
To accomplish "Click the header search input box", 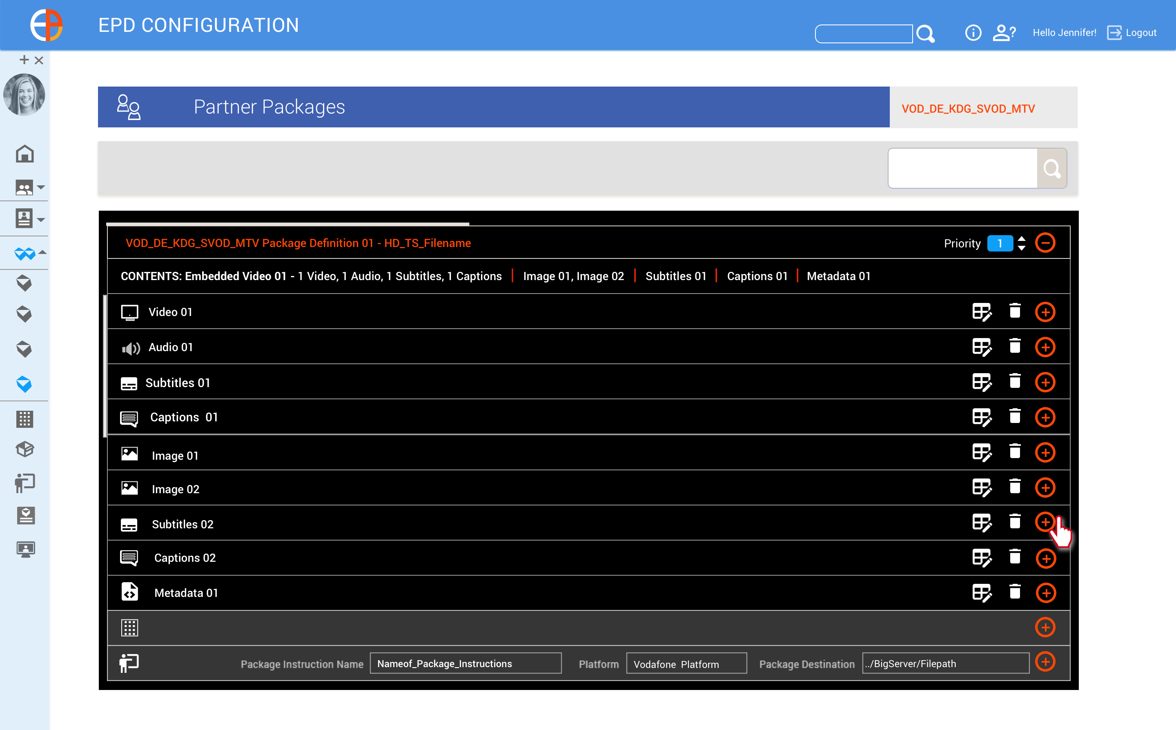I will click(864, 34).
